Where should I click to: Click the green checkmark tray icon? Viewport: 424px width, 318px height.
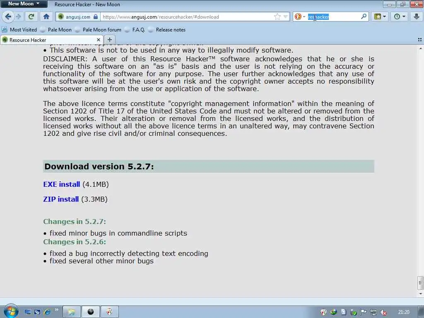354,313
